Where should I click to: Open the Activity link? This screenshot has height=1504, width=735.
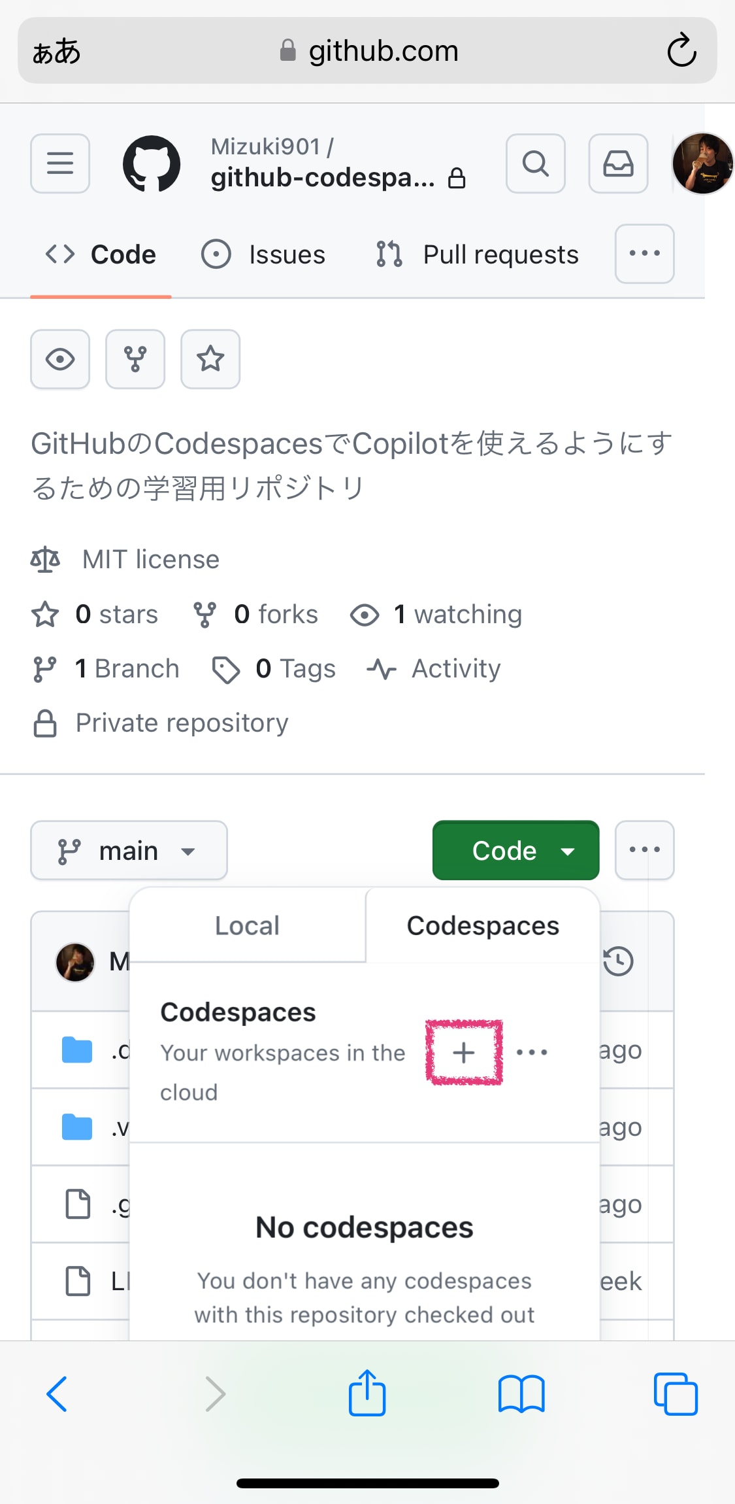point(434,669)
